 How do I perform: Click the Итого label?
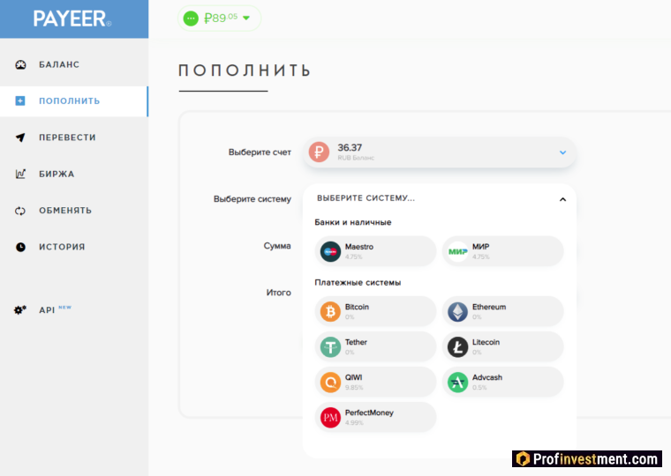click(279, 293)
